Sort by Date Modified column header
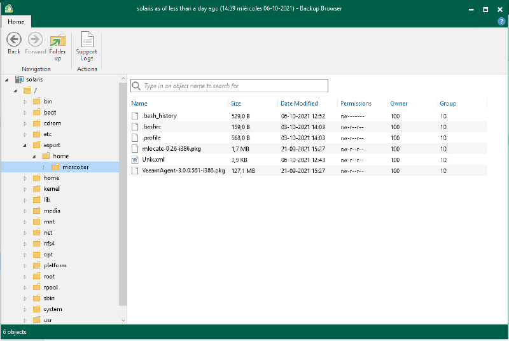The height and width of the screenshot is (341, 509). coord(299,104)
